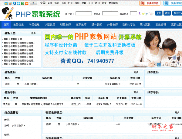Click the 找回密码 button

pos(177,13)
